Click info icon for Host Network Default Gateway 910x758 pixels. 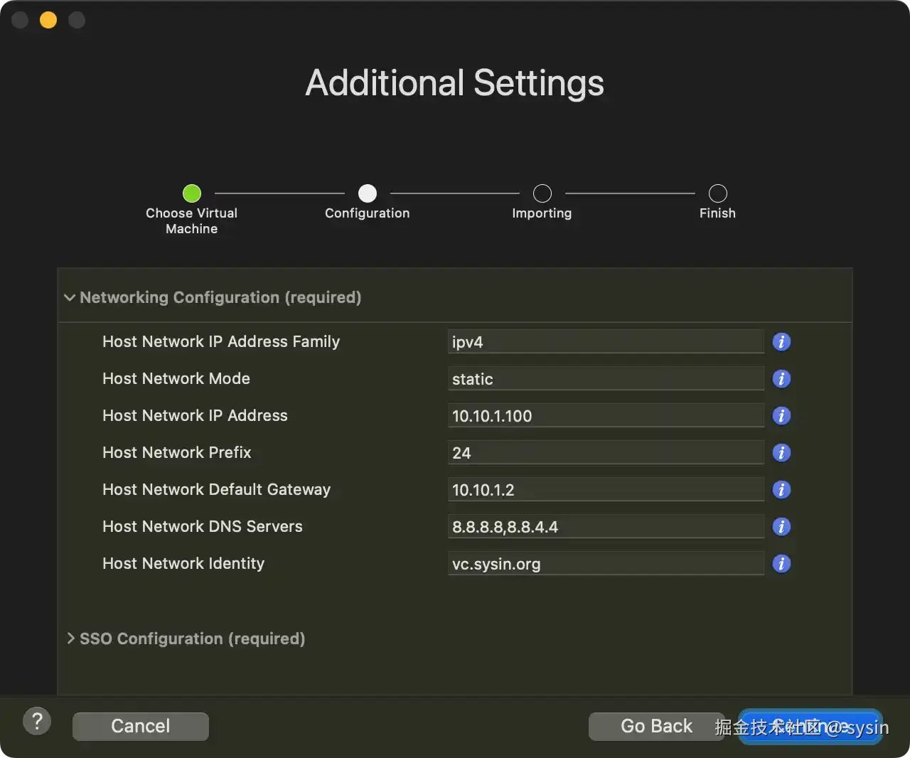click(781, 490)
